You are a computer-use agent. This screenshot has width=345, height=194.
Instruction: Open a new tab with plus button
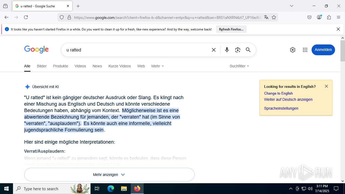coord(78,6)
